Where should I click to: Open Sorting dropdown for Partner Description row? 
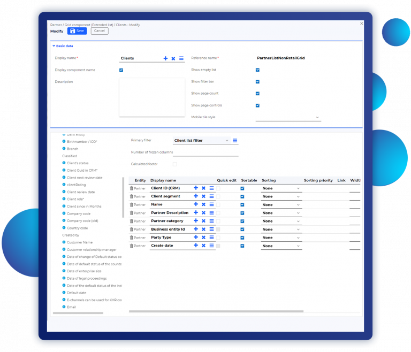(x=281, y=213)
